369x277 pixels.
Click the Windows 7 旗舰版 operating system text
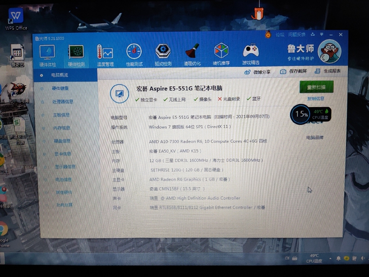pyautogui.click(x=190, y=127)
